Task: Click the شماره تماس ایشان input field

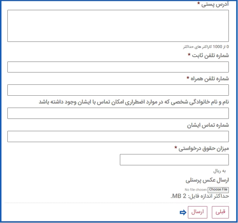Action: coord(118,136)
